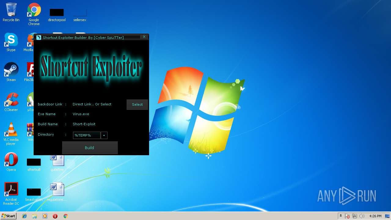Click the Shortcut Exploiter title bar app icon
Image resolution: width=391 pixels, height=220 pixels.
(x=39, y=38)
